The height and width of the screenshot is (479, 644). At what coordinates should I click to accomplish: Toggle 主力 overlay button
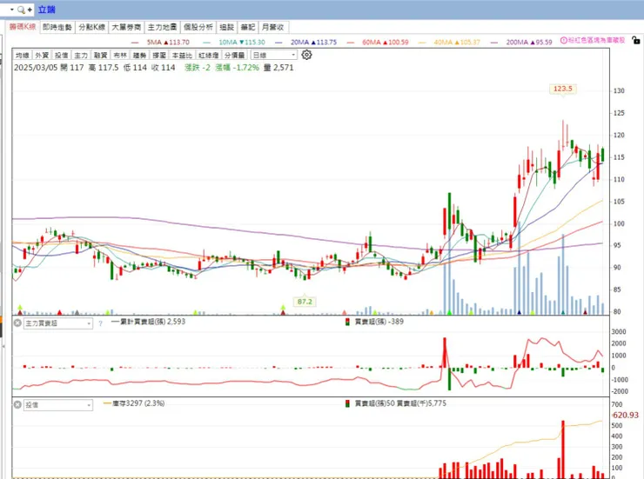pyautogui.click(x=81, y=55)
